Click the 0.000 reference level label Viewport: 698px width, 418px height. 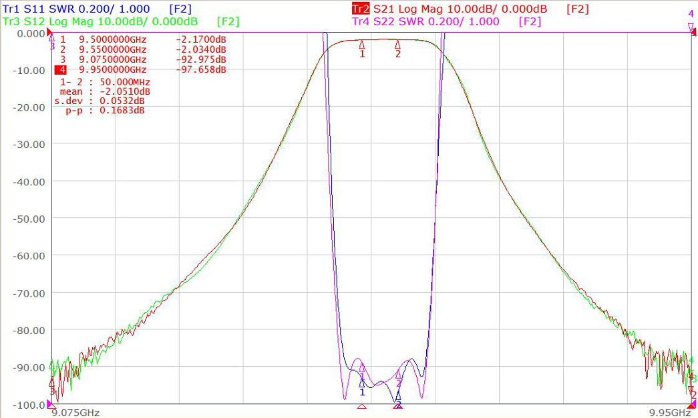(x=31, y=33)
